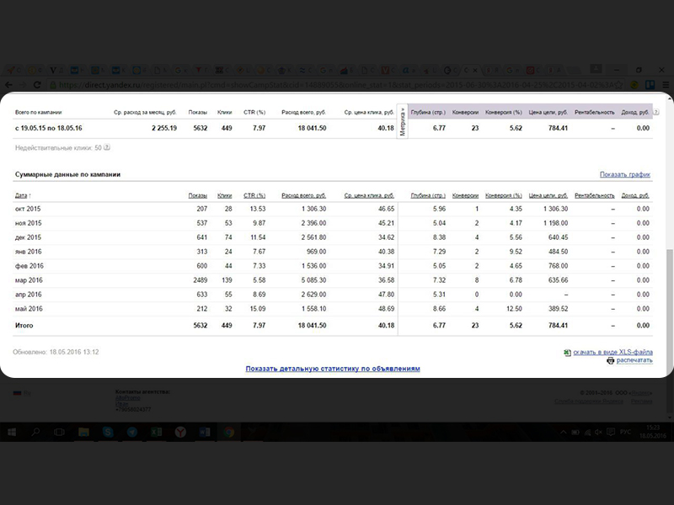The height and width of the screenshot is (505, 674).
Task: Sort table by Клики column
Action: (224, 195)
